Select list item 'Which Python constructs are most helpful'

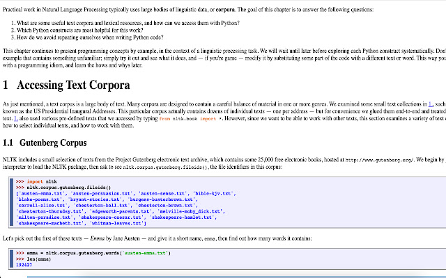80,31
